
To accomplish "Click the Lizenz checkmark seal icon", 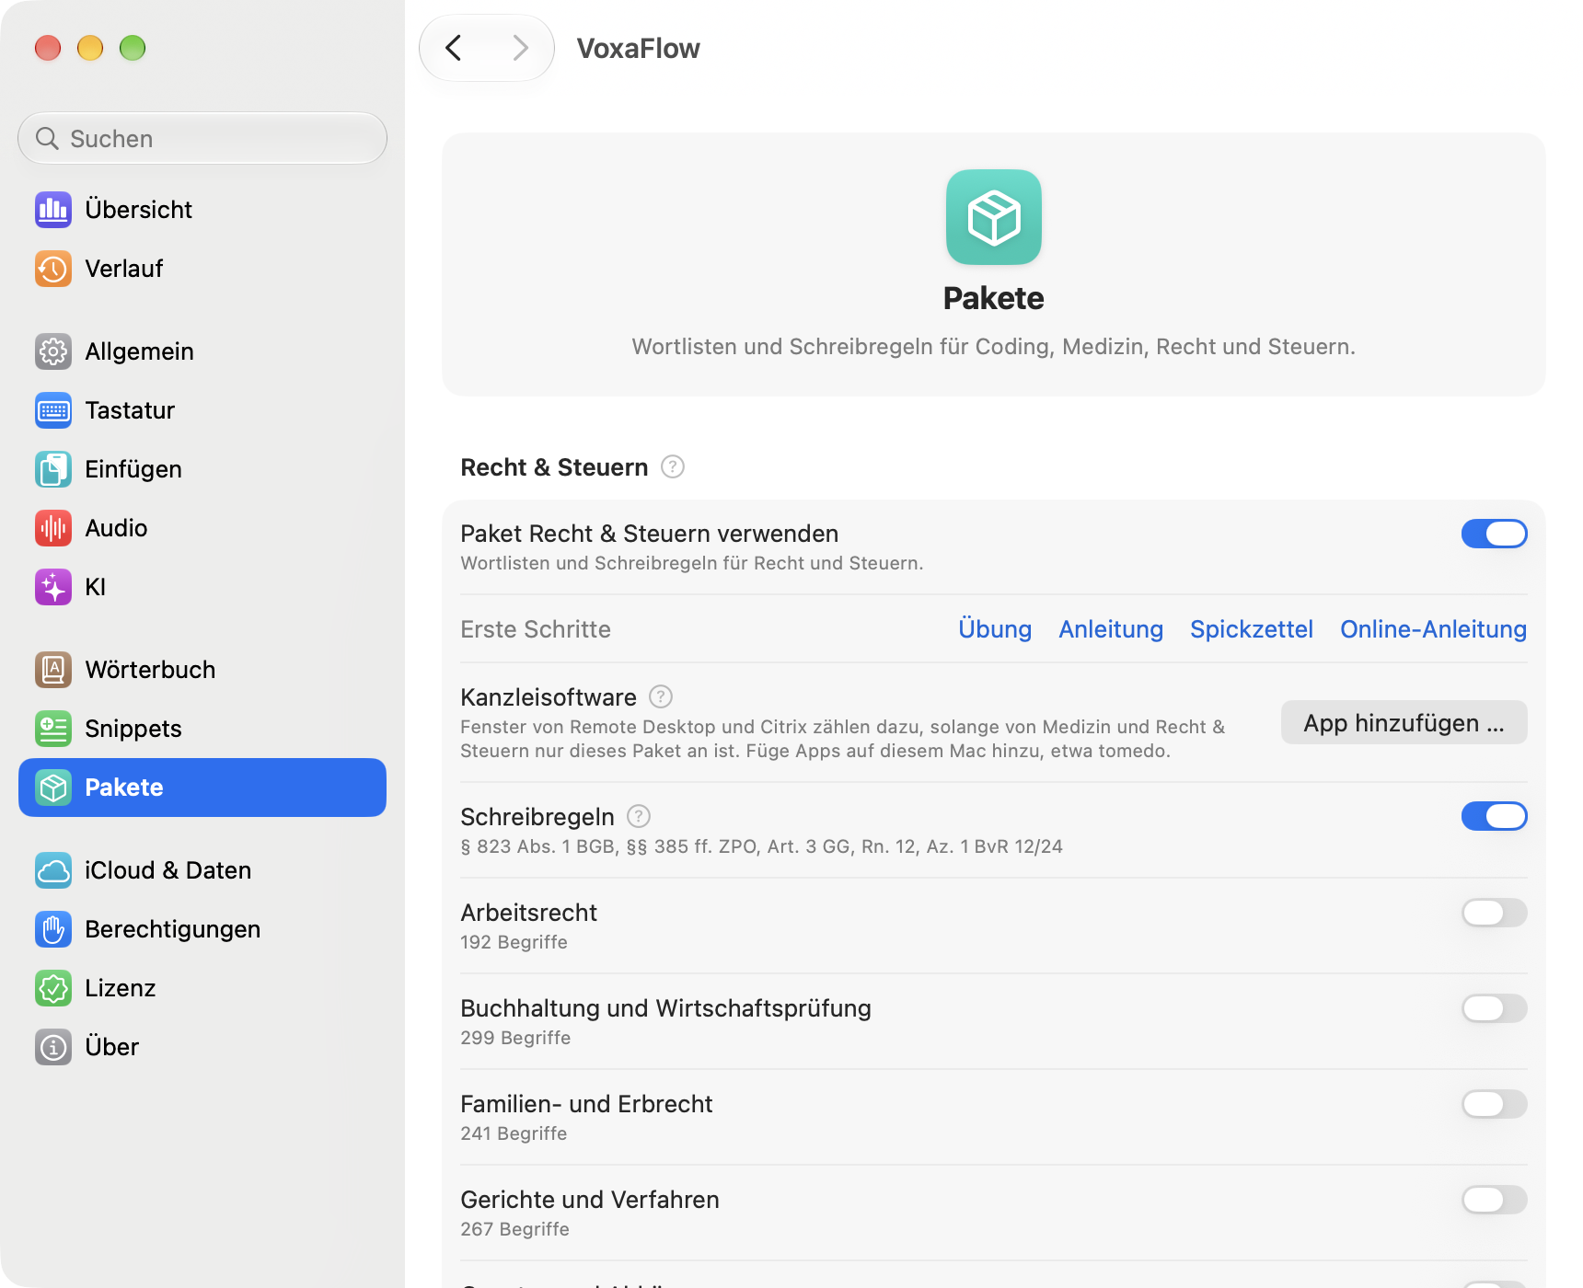I will pos(53,988).
